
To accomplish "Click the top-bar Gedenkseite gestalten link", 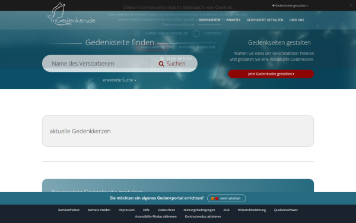I will [x=290, y=6].
